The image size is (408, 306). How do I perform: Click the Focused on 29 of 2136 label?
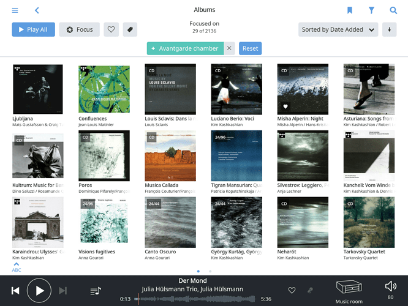(204, 28)
